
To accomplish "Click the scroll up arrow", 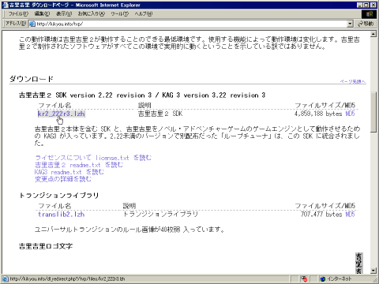I will (373, 34).
